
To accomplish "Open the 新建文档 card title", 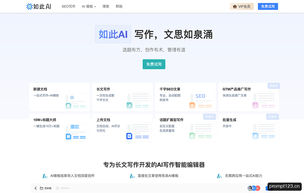I will [40, 89].
